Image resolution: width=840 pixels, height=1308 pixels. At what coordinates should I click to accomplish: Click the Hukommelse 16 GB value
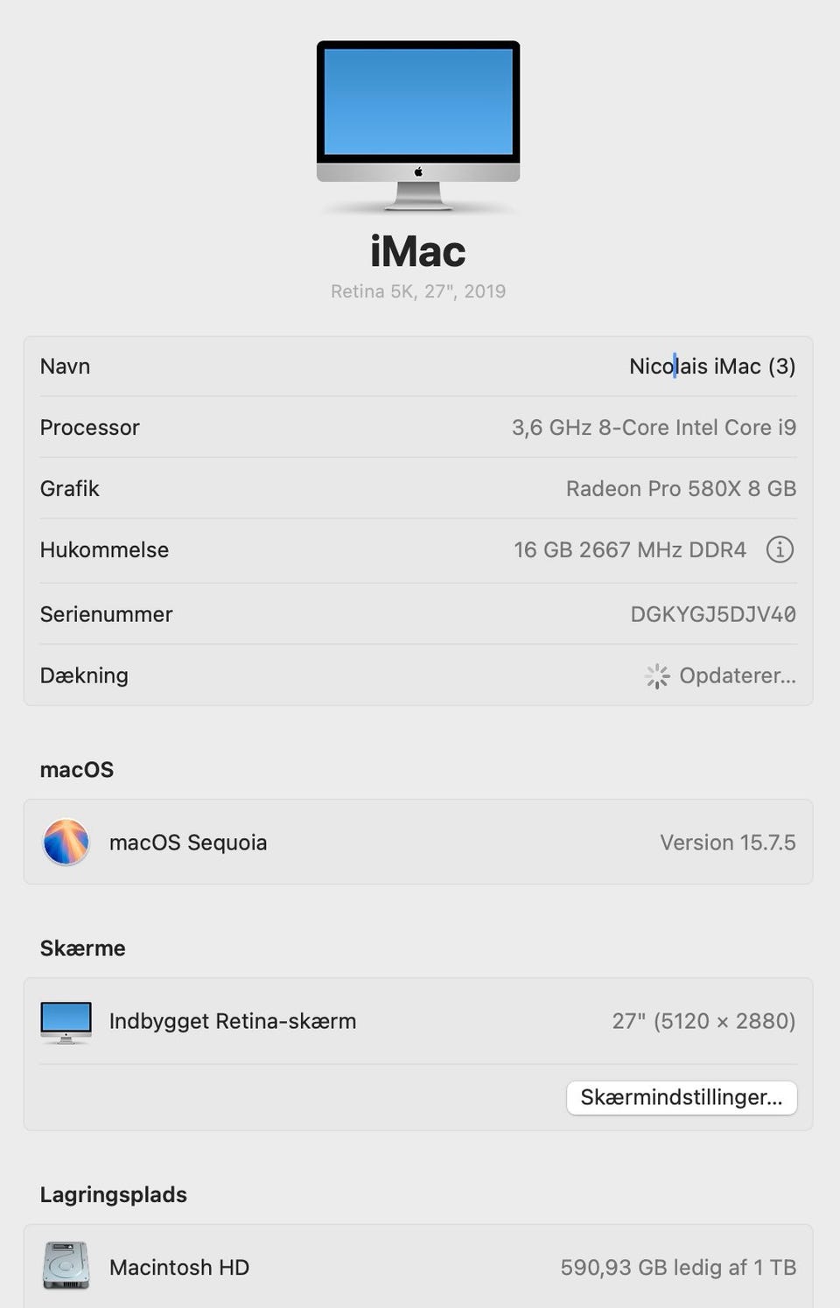click(630, 549)
